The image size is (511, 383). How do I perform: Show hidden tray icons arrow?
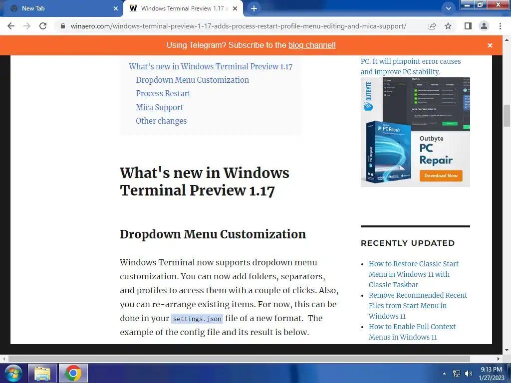pyautogui.click(x=444, y=374)
